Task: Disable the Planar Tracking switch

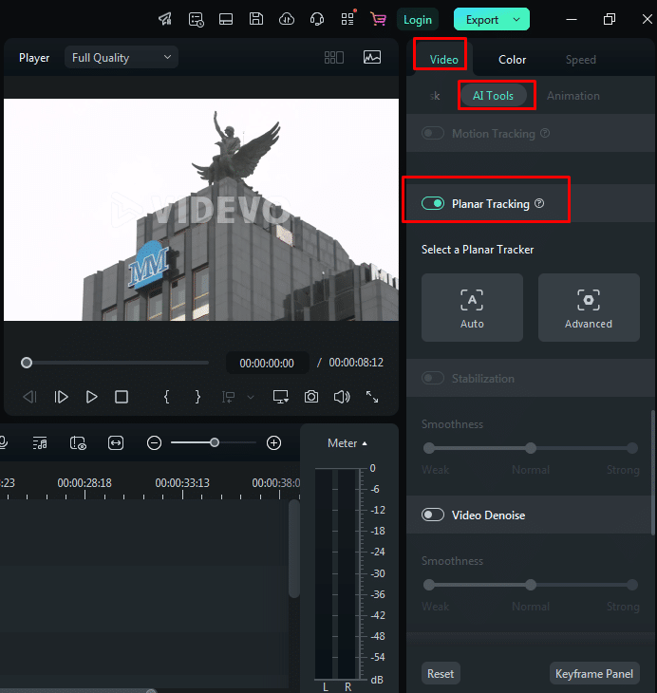Action: click(433, 203)
